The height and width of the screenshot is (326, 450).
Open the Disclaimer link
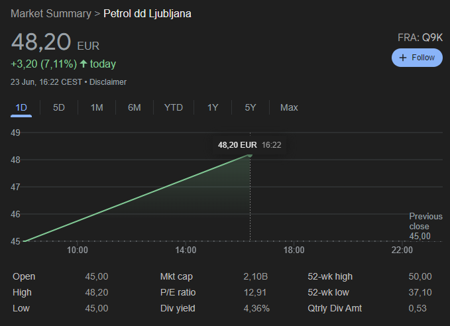[108, 82]
